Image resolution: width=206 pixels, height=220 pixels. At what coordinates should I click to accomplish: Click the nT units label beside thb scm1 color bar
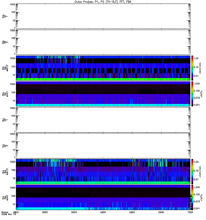tap(201, 94)
